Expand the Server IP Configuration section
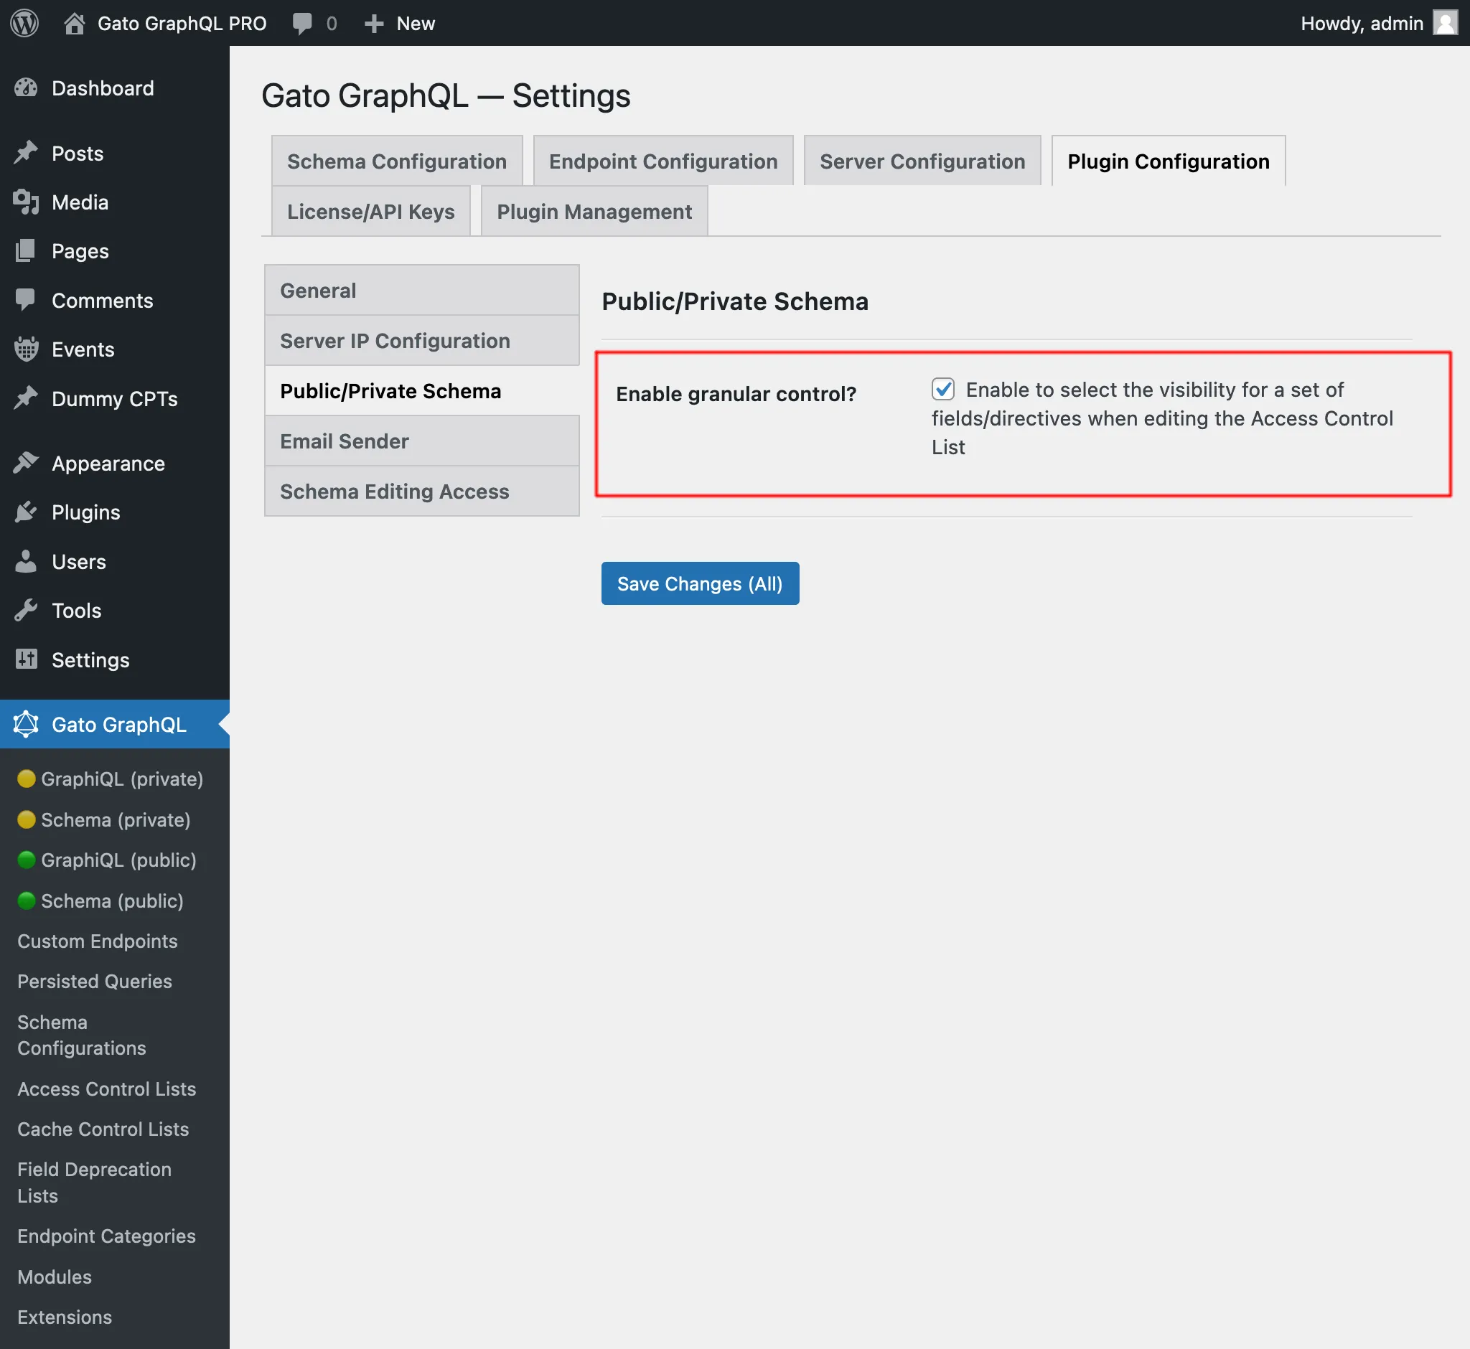Image resolution: width=1470 pixels, height=1349 pixels. coord(395,339)
